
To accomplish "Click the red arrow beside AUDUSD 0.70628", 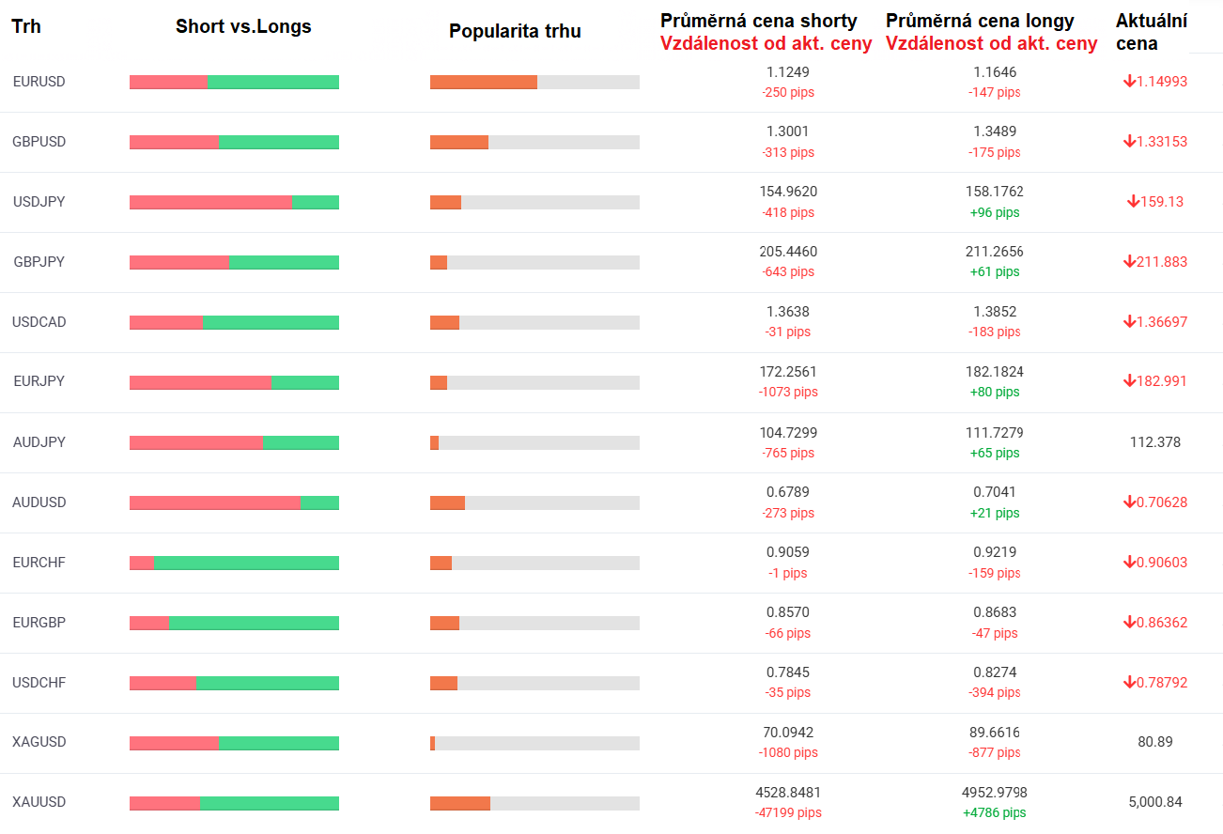I will (x=1129, y=502).
